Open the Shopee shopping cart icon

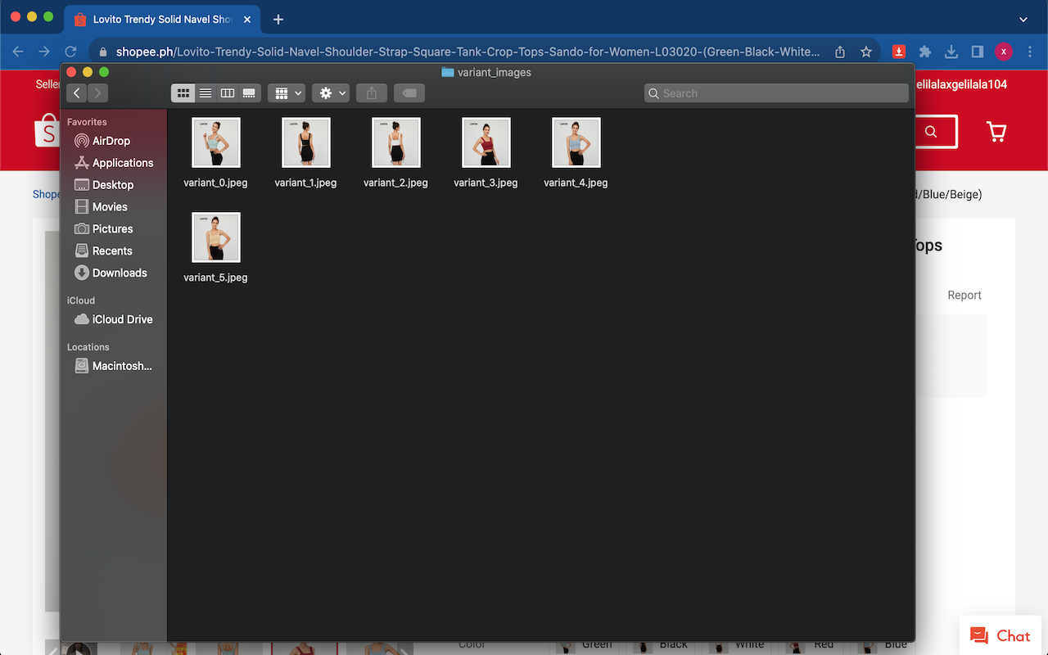pyautogui.click(x=996, y=132)
